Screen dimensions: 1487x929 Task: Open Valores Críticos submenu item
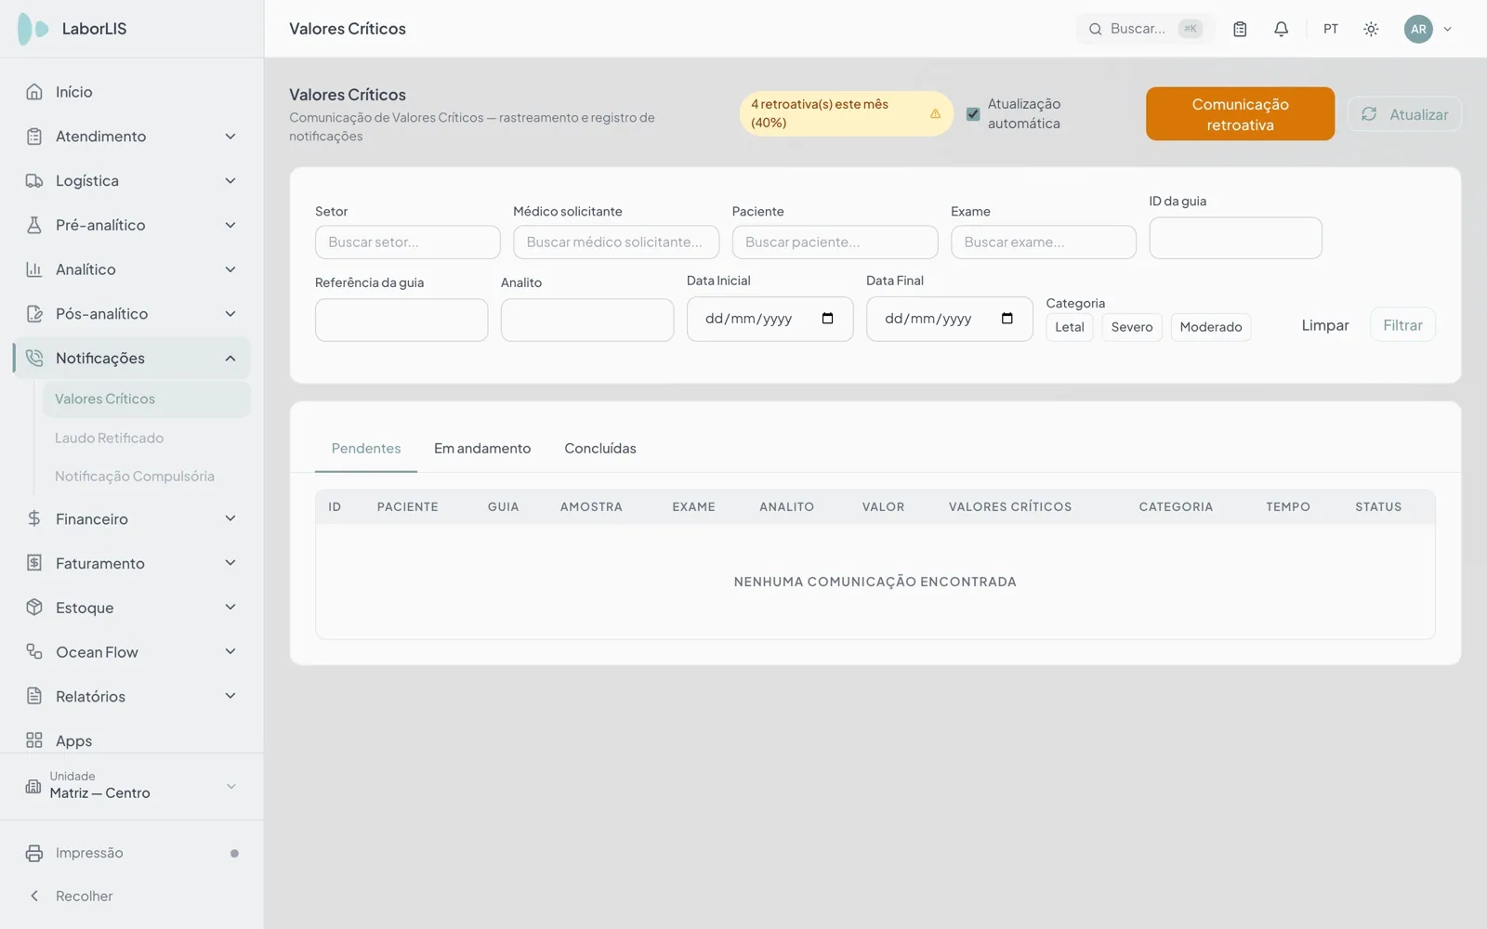click(147, 399)
